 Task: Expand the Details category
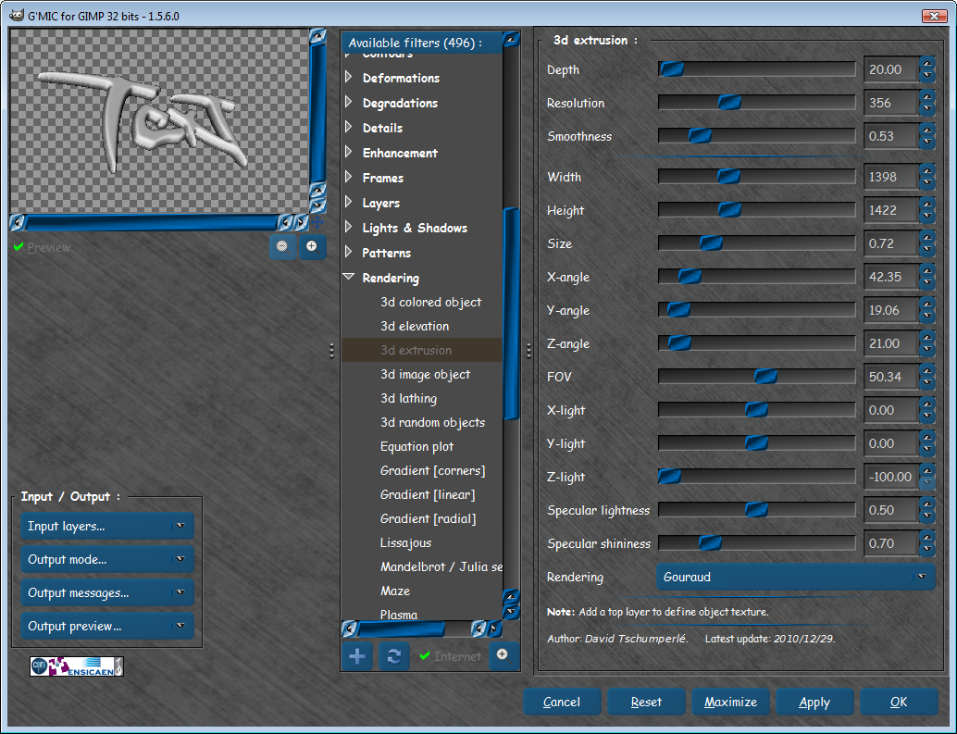tap(349, 128)
